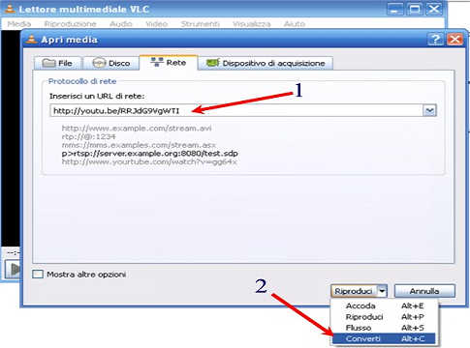Open the Media menu in VLC
The width and height of the screenshot is (470, 348).
[x=19, y=24]
